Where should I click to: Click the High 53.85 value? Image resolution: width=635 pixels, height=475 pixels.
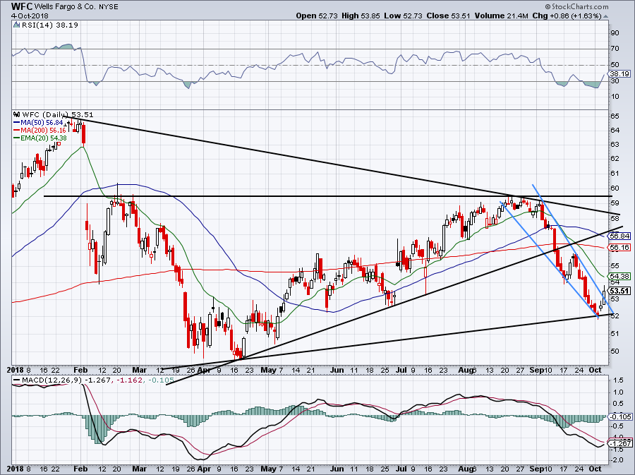[361, 16]
